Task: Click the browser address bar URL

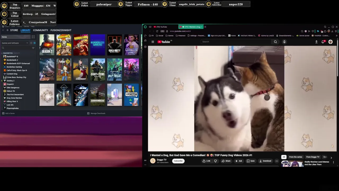Action: tap(180, 31)
